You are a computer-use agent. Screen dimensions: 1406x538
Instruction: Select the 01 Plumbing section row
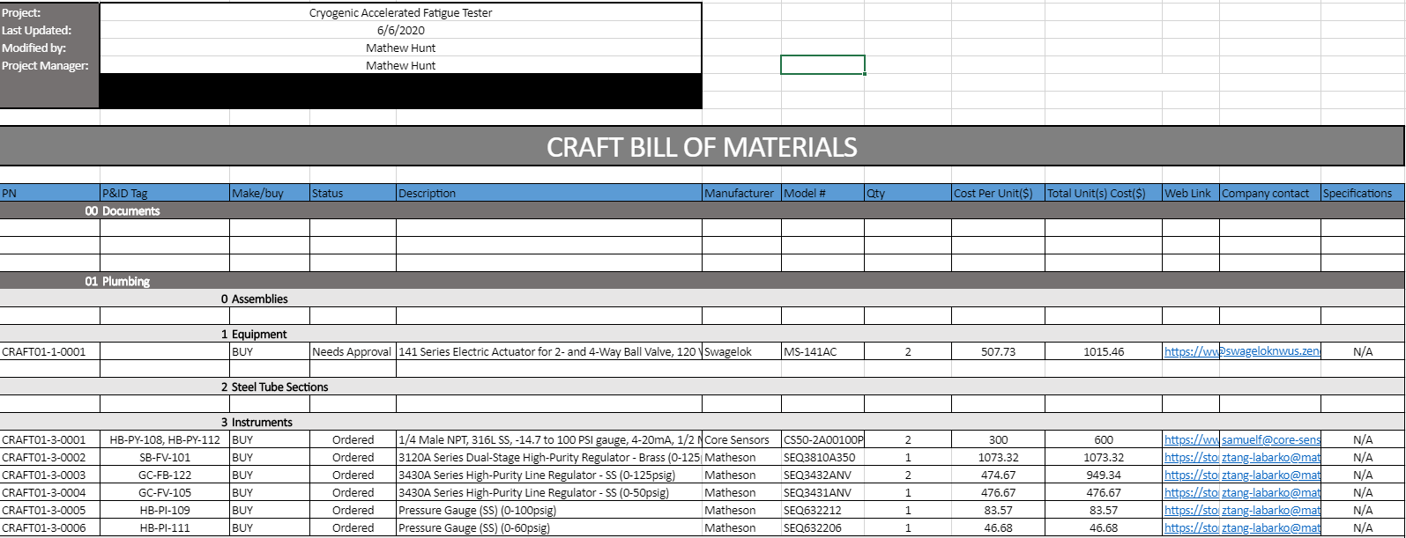[118, 281]
